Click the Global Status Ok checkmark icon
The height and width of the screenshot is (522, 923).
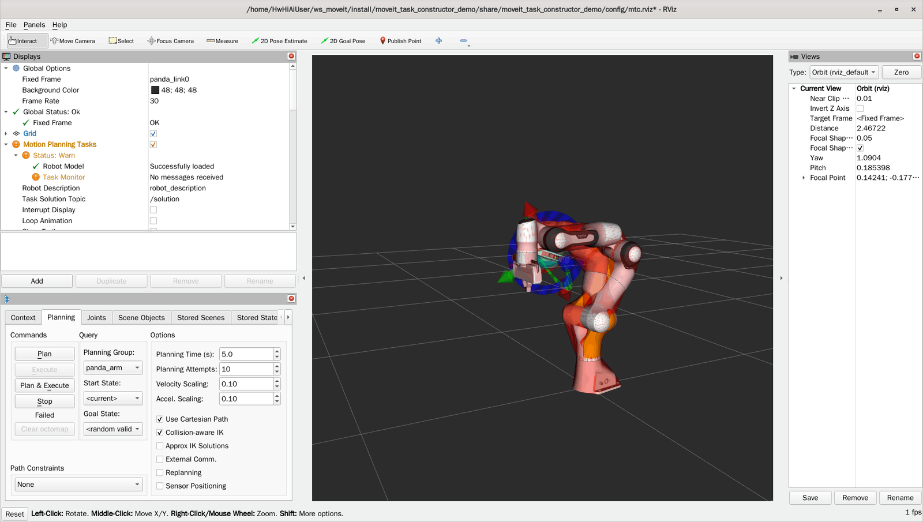[x=16, y=112]
